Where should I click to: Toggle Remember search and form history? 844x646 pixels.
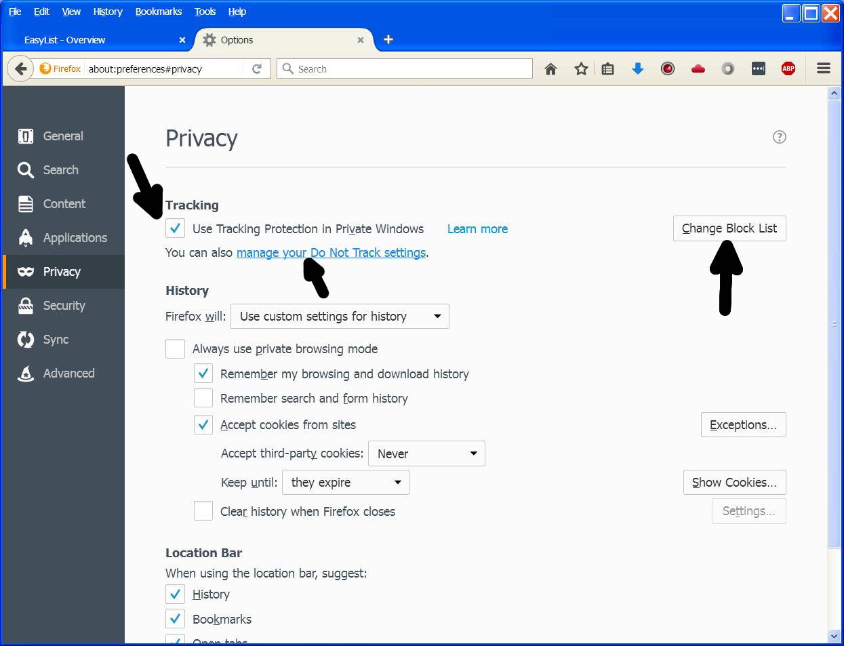(203, 398)
